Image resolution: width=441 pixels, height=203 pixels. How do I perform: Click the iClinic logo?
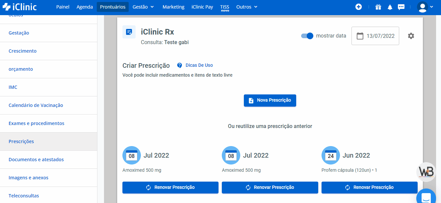click(20, 7)
